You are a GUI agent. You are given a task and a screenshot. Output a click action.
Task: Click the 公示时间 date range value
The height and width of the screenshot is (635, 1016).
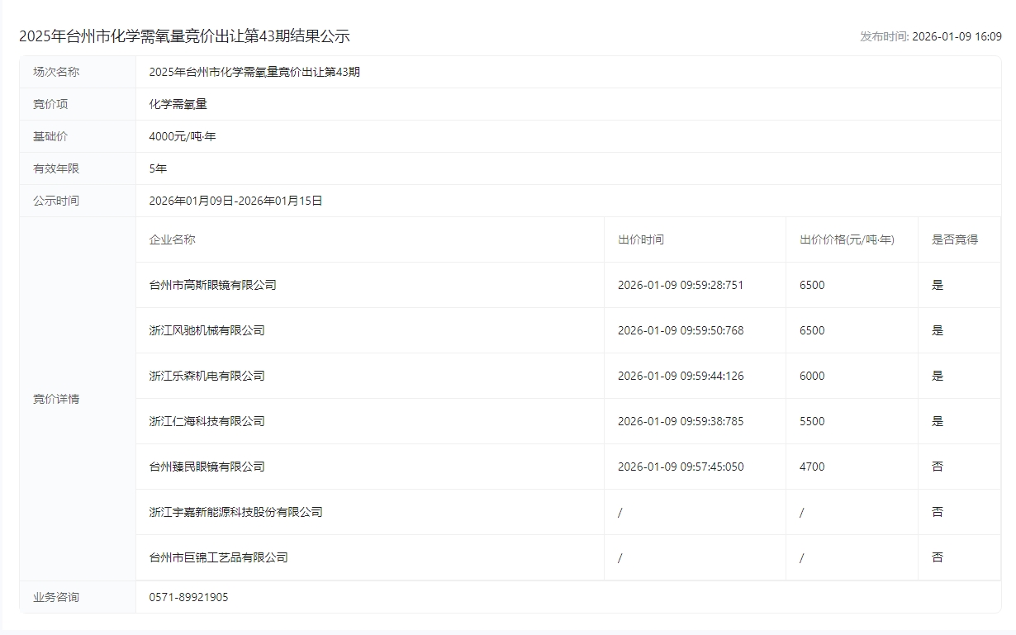click(235, 201)
